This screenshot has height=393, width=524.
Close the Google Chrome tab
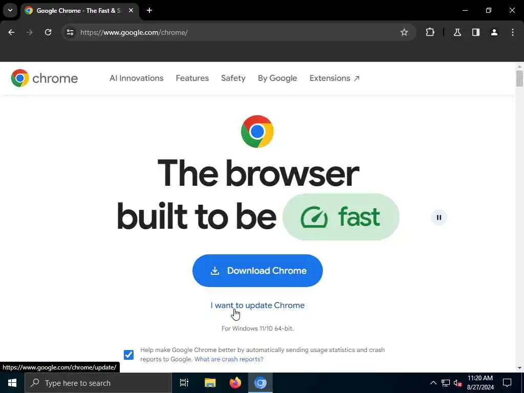(131, 10)
